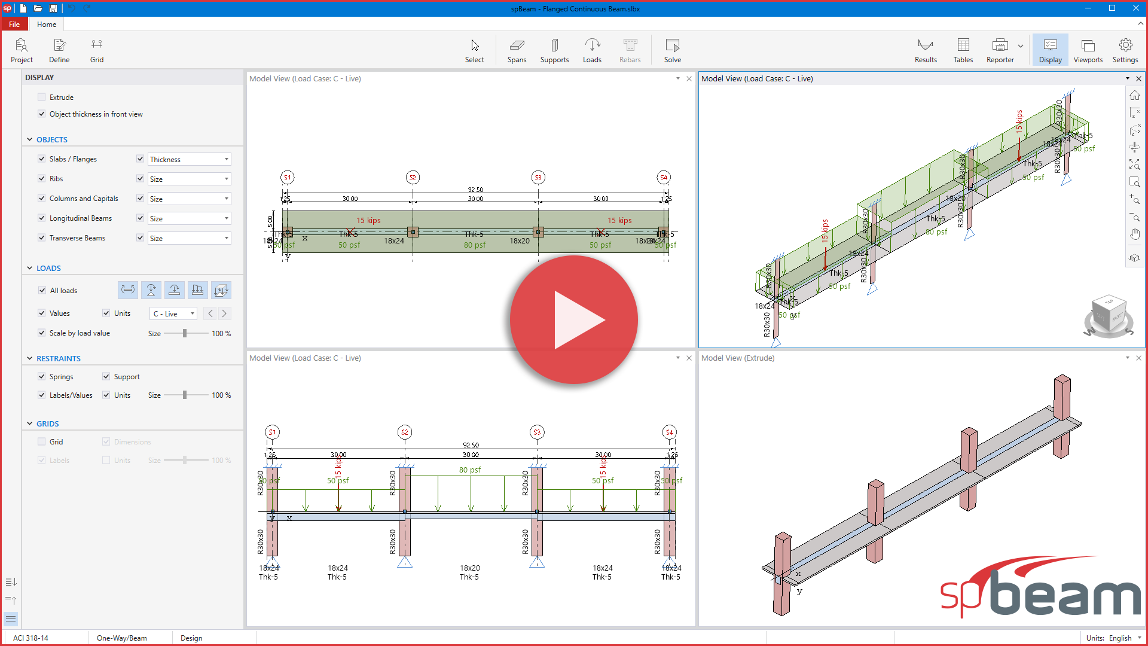
Task: Collapse the RESTRAINTS section
Action: 30,358
